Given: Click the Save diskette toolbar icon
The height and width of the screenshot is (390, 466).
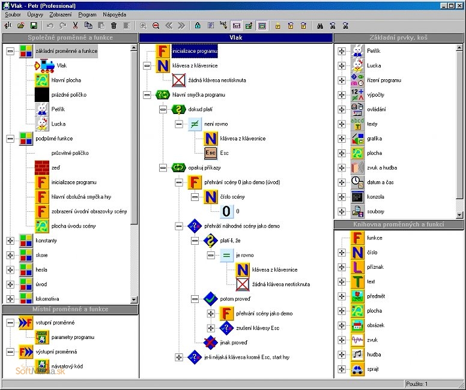Looking at the screenshot, I should 34,26.
